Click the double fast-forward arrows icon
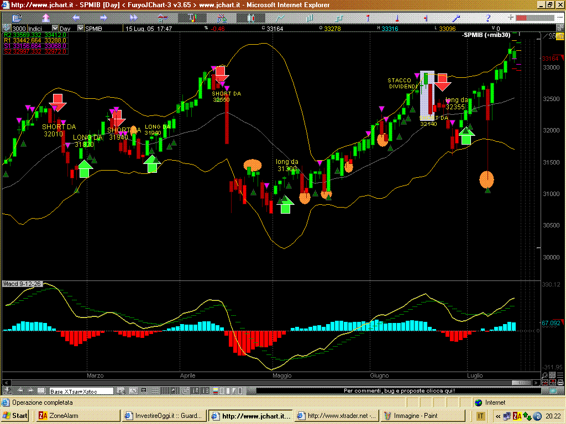This screenshot has width=566, height=424. [133, 18]
